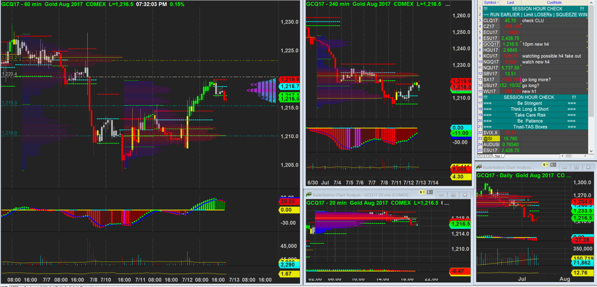Click the "watch new h4" note for NGQ17
The image size is (597, 287).
click(536, 62)
